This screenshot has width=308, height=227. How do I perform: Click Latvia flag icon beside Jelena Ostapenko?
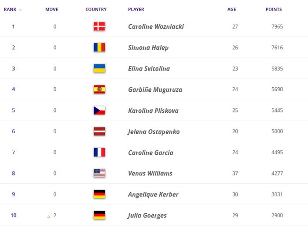[x=99, y=131]
